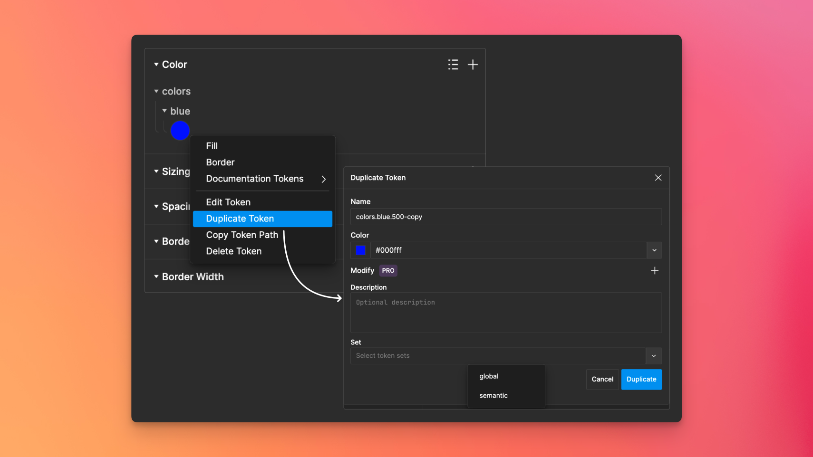Select Duplicate Token menu entry
The width and height of the screenshot is (813, 457).
coord(262,219)
